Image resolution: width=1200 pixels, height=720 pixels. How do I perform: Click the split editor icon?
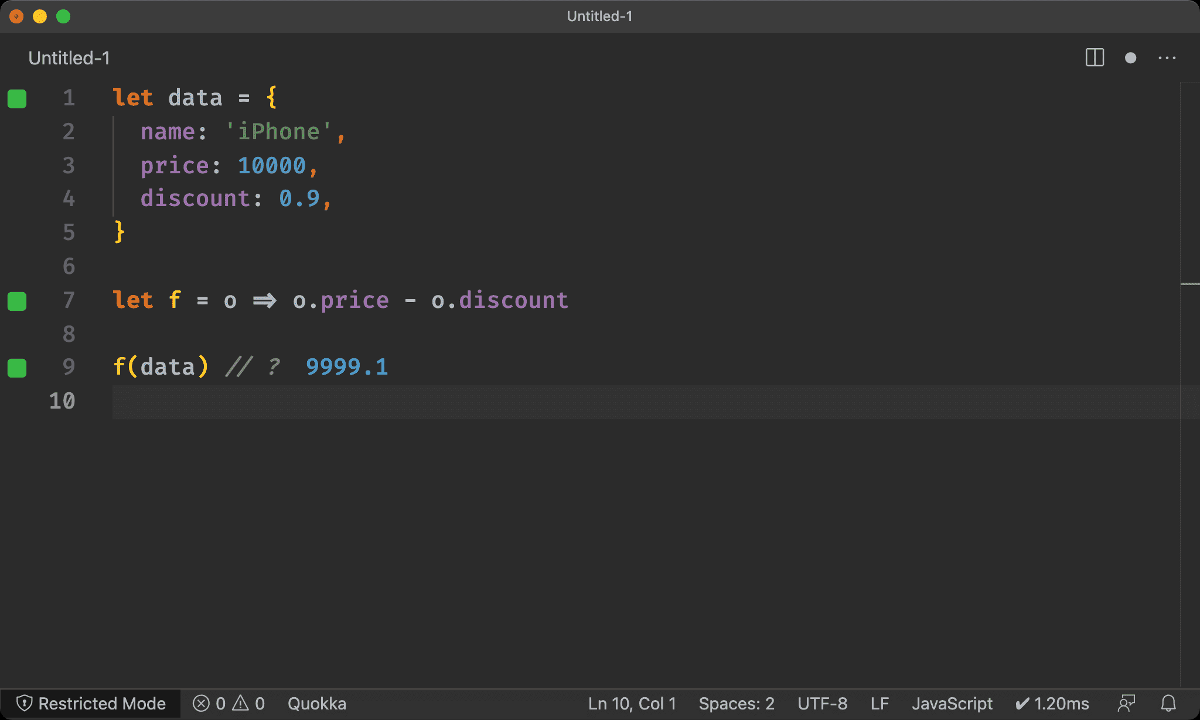(x=1096, y=57)
